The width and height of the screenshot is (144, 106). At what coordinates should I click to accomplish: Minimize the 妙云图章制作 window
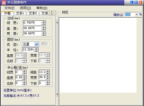tap(132, 2)
